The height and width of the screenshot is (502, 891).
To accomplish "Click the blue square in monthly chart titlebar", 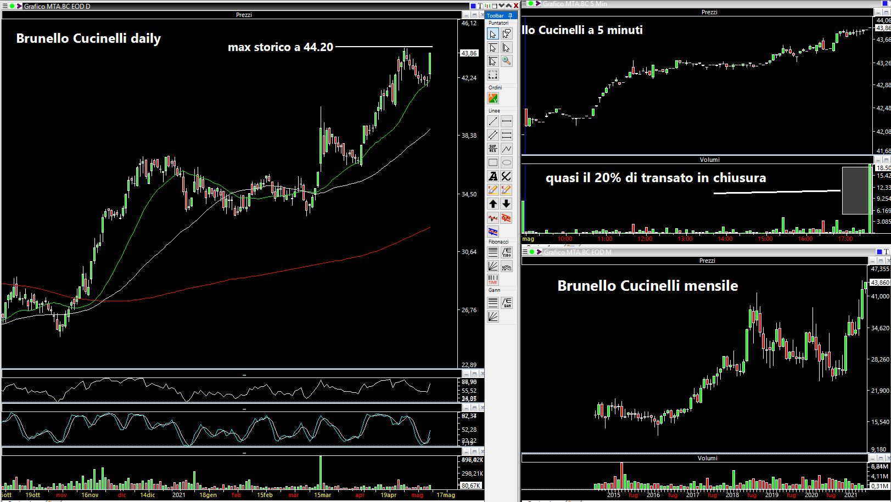I will 879,252.
